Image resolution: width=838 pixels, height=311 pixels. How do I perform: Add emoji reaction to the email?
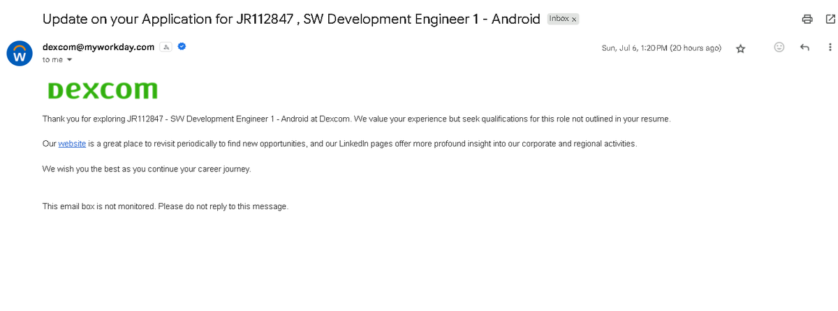(780, 47)
